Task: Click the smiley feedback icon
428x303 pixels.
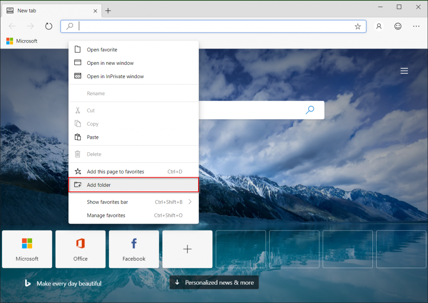Action: tap(397, 26)
